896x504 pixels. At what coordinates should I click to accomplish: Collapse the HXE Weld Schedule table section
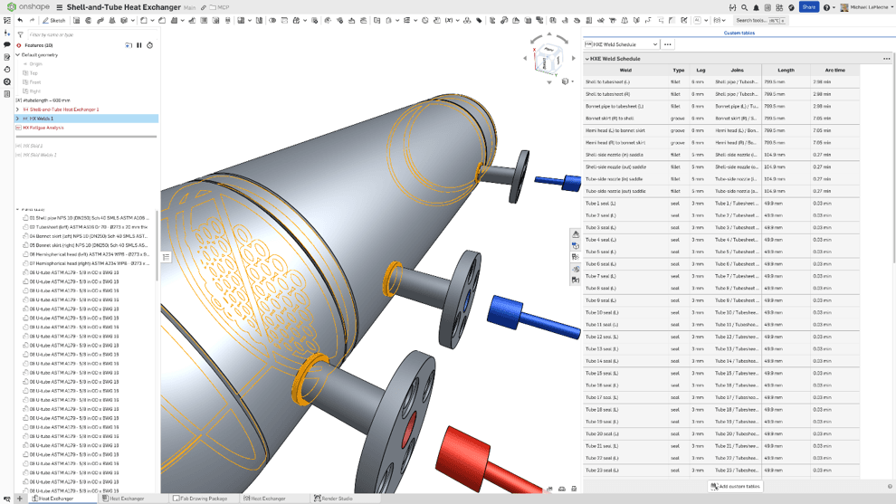point(586,59)
